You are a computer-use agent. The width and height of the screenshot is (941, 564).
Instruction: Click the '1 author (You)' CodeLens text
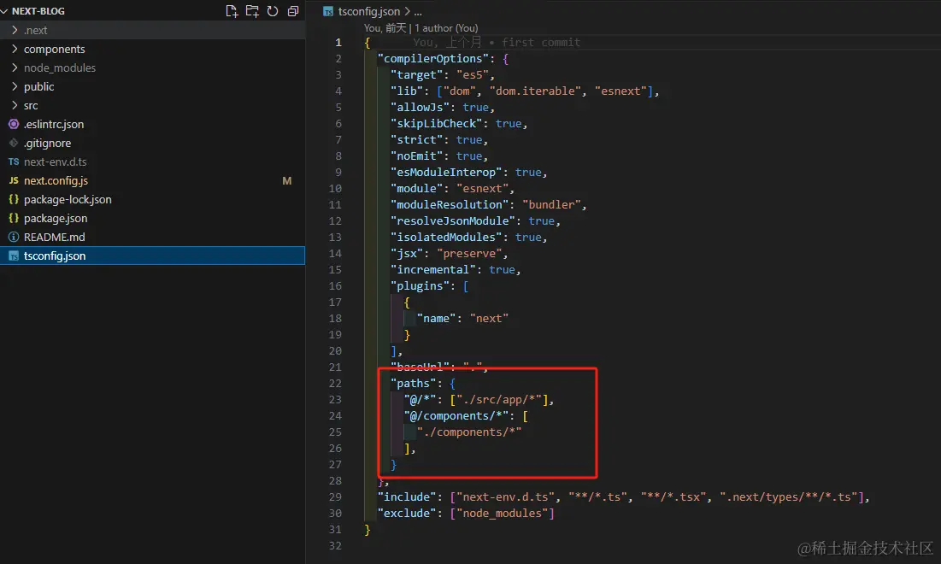[446, 28]
